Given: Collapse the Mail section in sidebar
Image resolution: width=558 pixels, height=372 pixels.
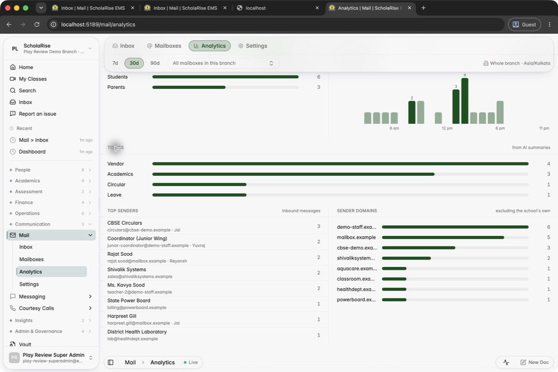Looking at the screenshot, I should click(90, 235).
